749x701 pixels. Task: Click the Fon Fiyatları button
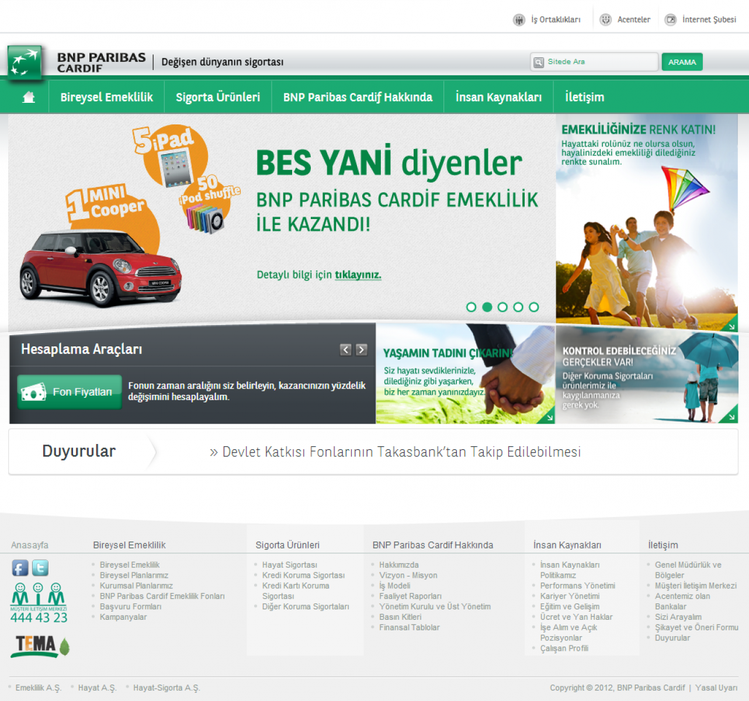click(70, 392)
